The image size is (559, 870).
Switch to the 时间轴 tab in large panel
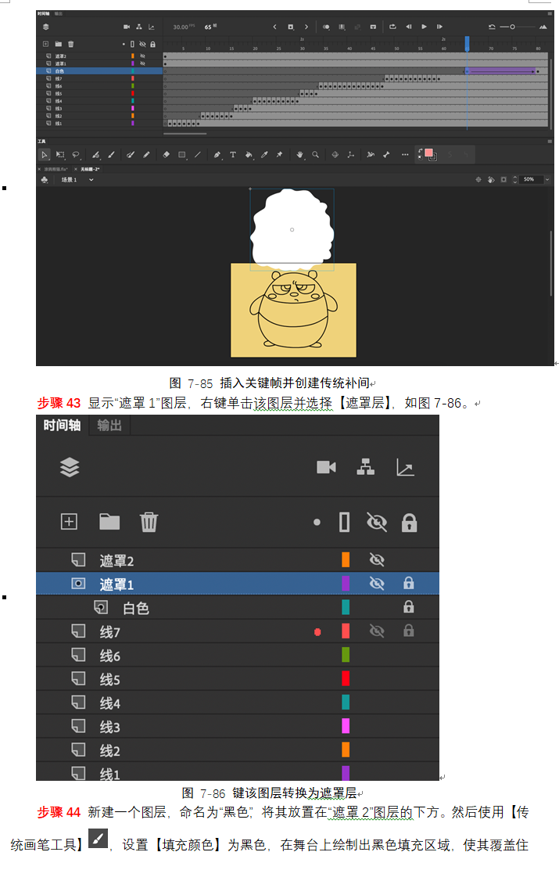point(62,425)
